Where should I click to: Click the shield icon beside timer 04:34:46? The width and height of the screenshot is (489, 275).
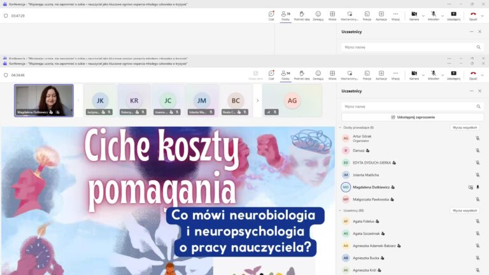(6, 75)
